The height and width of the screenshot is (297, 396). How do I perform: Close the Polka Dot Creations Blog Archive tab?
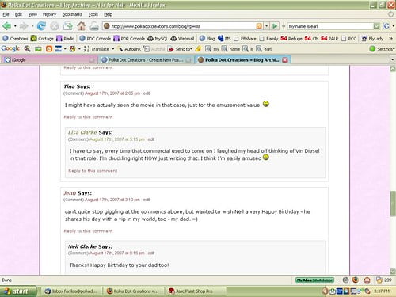pos(285,60)
